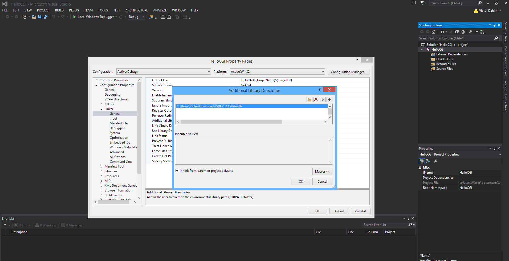The width and height of the screenshot is (509, 261).
Task: Click New Project toolbar icon
Action: tap(25, 17)
